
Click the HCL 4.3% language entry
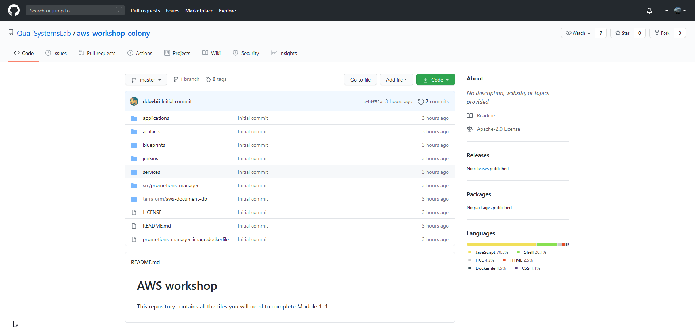click(481, 260)
